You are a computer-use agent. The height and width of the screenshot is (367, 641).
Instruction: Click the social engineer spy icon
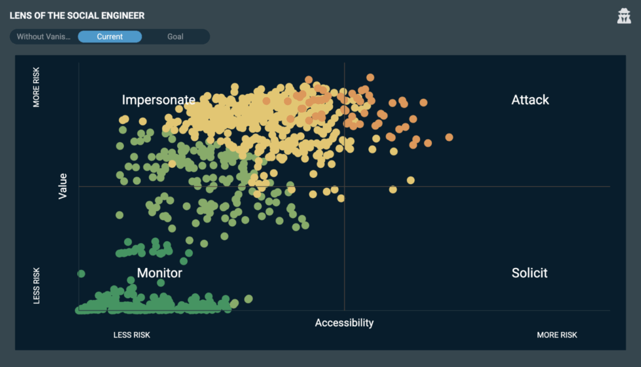point(623,17)
